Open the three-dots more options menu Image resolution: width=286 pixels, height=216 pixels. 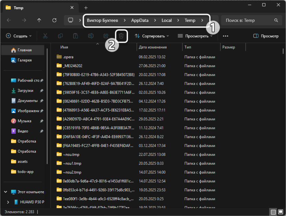pos(225,36)
